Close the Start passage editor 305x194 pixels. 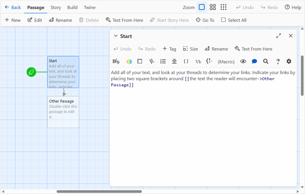291,36
